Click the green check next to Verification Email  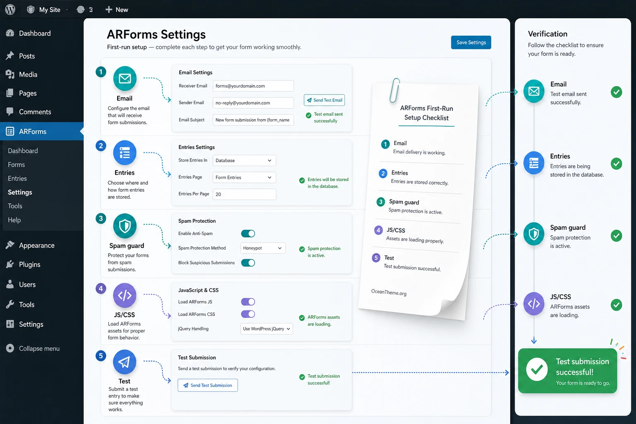tap(616, 92)
